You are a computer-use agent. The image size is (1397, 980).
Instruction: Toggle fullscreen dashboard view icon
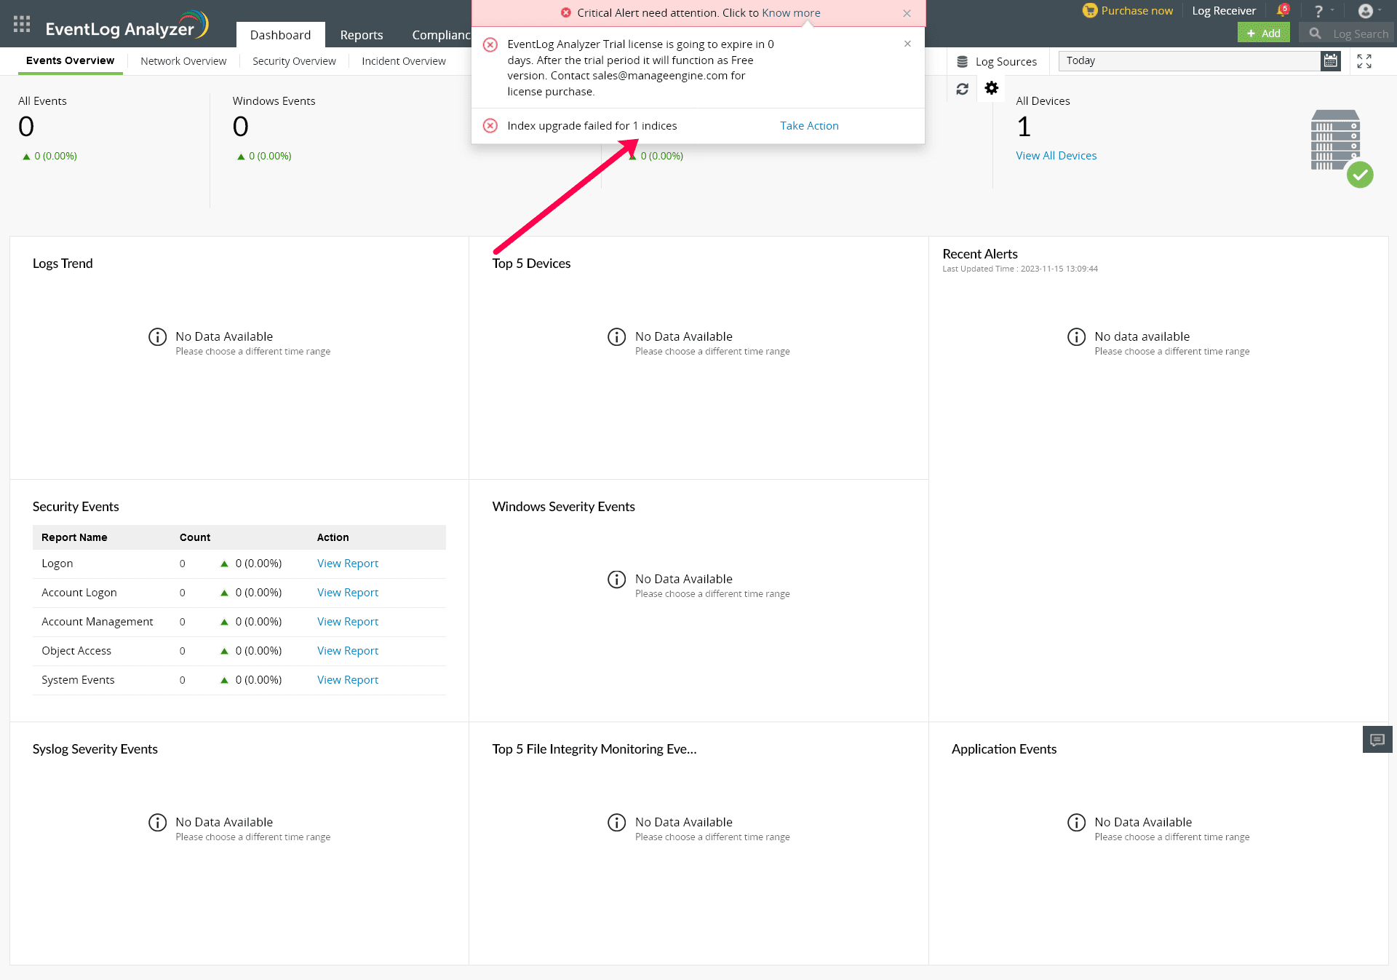[1364, 62]
